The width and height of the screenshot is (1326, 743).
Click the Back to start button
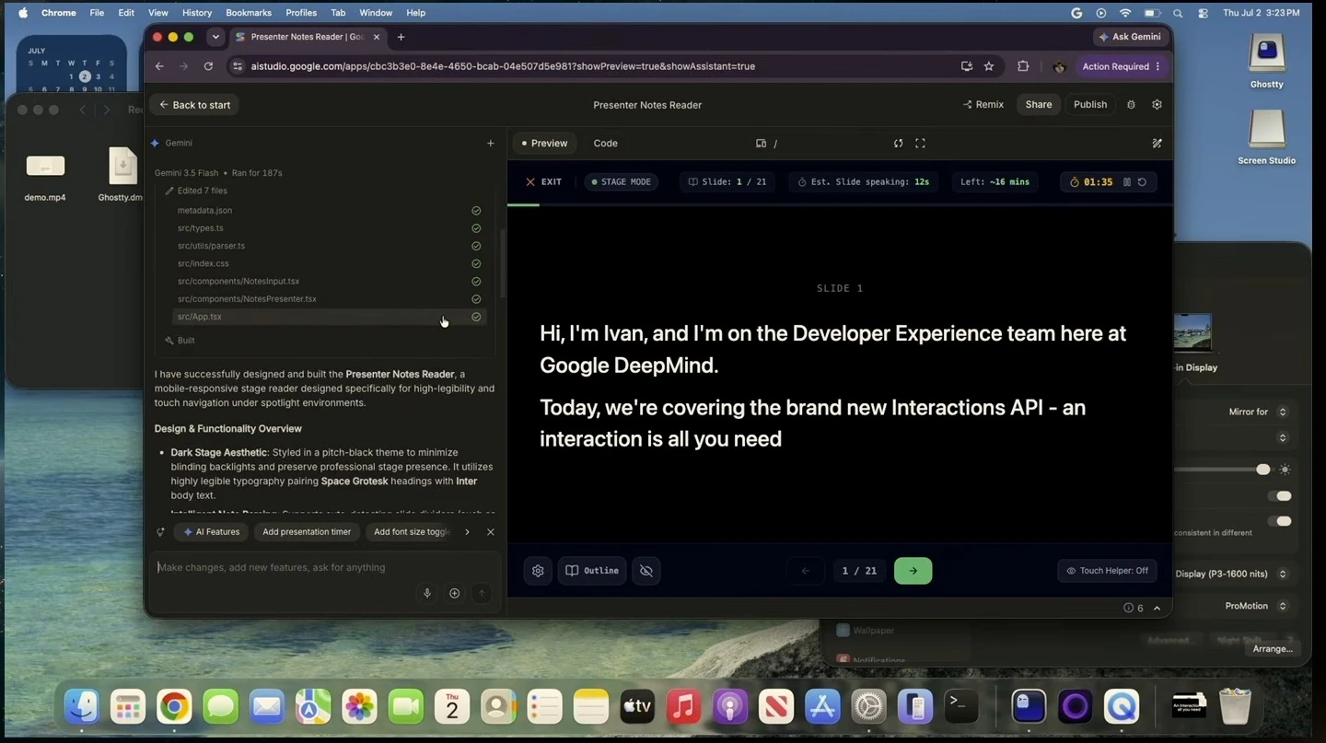(x=194, y=105)
